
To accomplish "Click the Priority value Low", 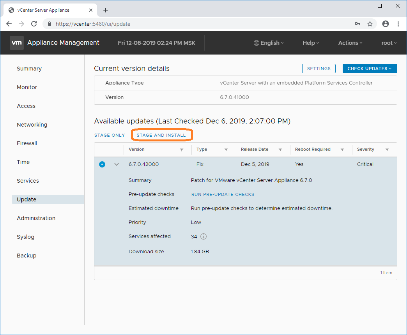I will 196,222.
